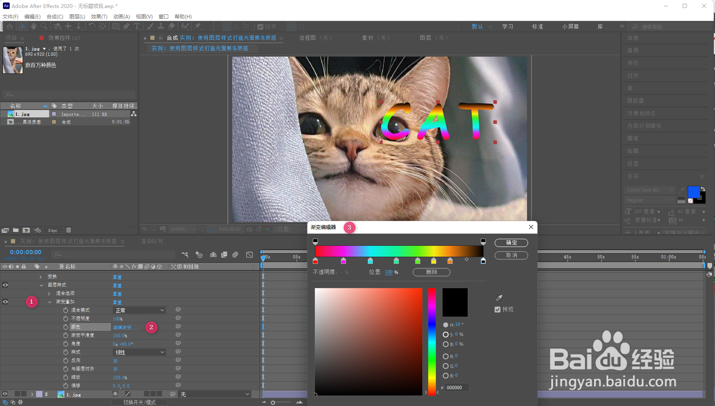Expand the 1.jpg layer in timeline
Screen dimensions: 715x406
(32, 394)
